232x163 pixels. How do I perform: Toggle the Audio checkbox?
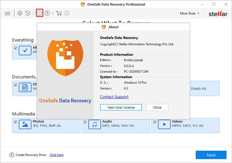click(x=85, y=122)
